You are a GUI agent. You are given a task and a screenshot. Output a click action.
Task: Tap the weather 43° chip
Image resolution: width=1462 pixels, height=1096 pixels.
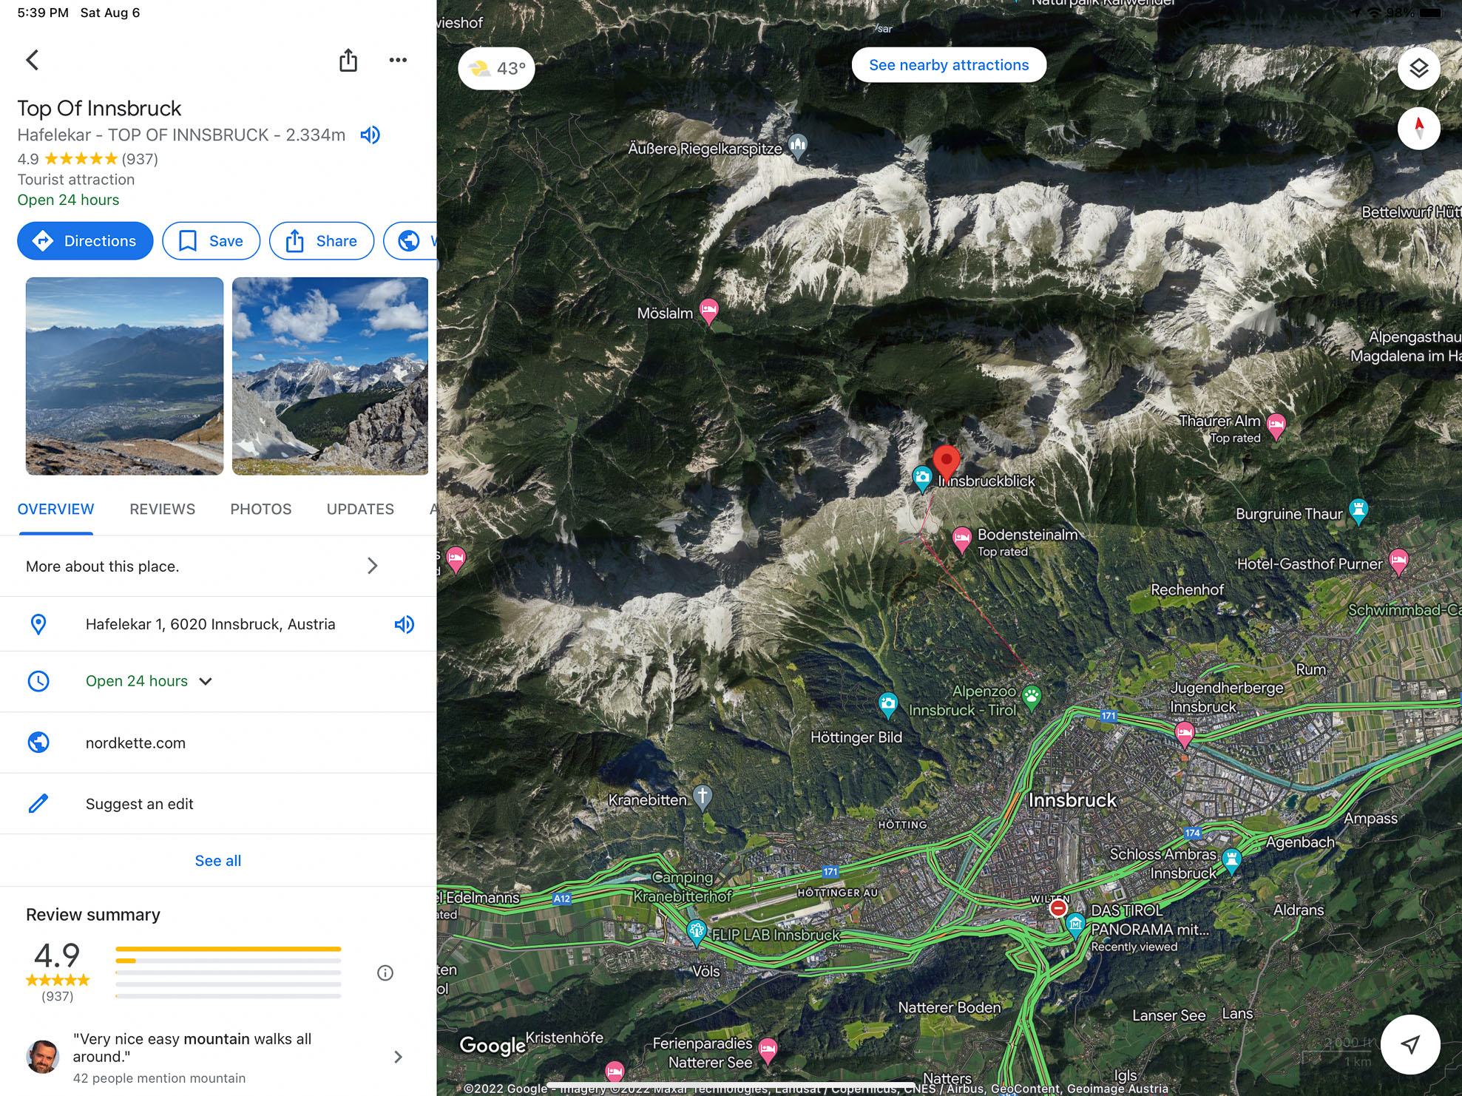[496, 69]
